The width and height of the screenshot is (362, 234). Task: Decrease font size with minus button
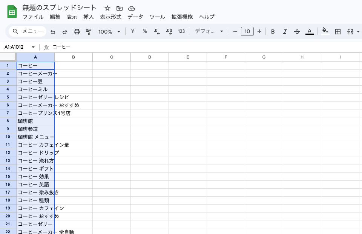coord(235,31)
